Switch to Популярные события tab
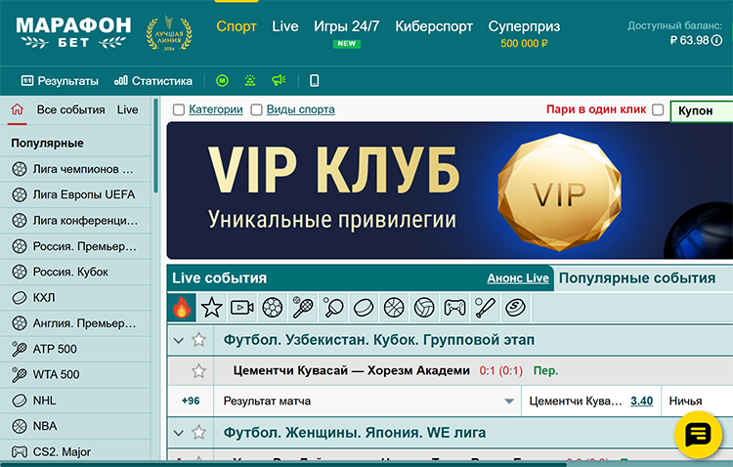This screenshot has width=733, height=467. click(637, 278)
